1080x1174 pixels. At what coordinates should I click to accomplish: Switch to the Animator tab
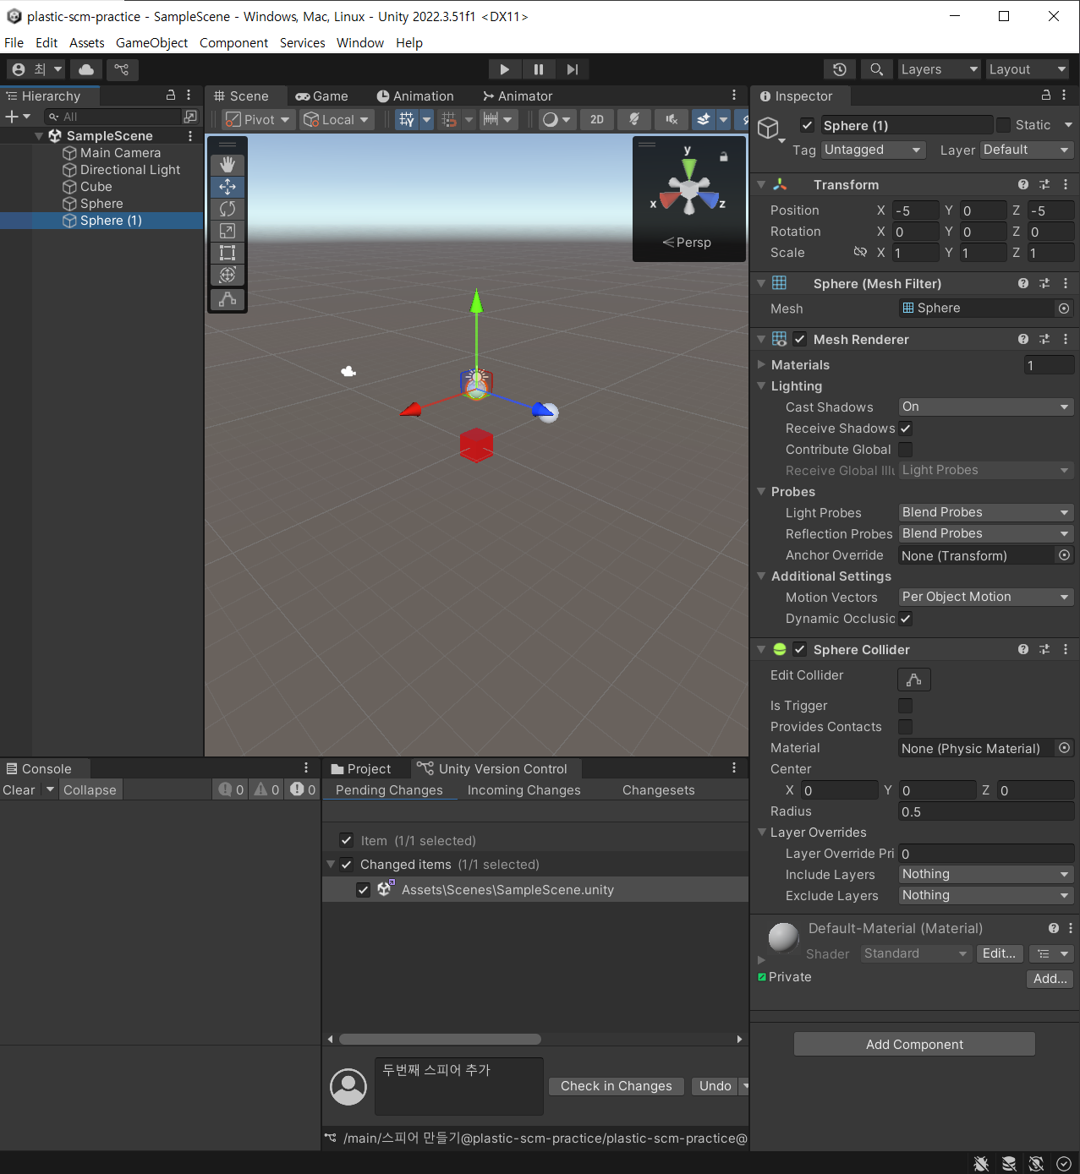coord(517,96)
